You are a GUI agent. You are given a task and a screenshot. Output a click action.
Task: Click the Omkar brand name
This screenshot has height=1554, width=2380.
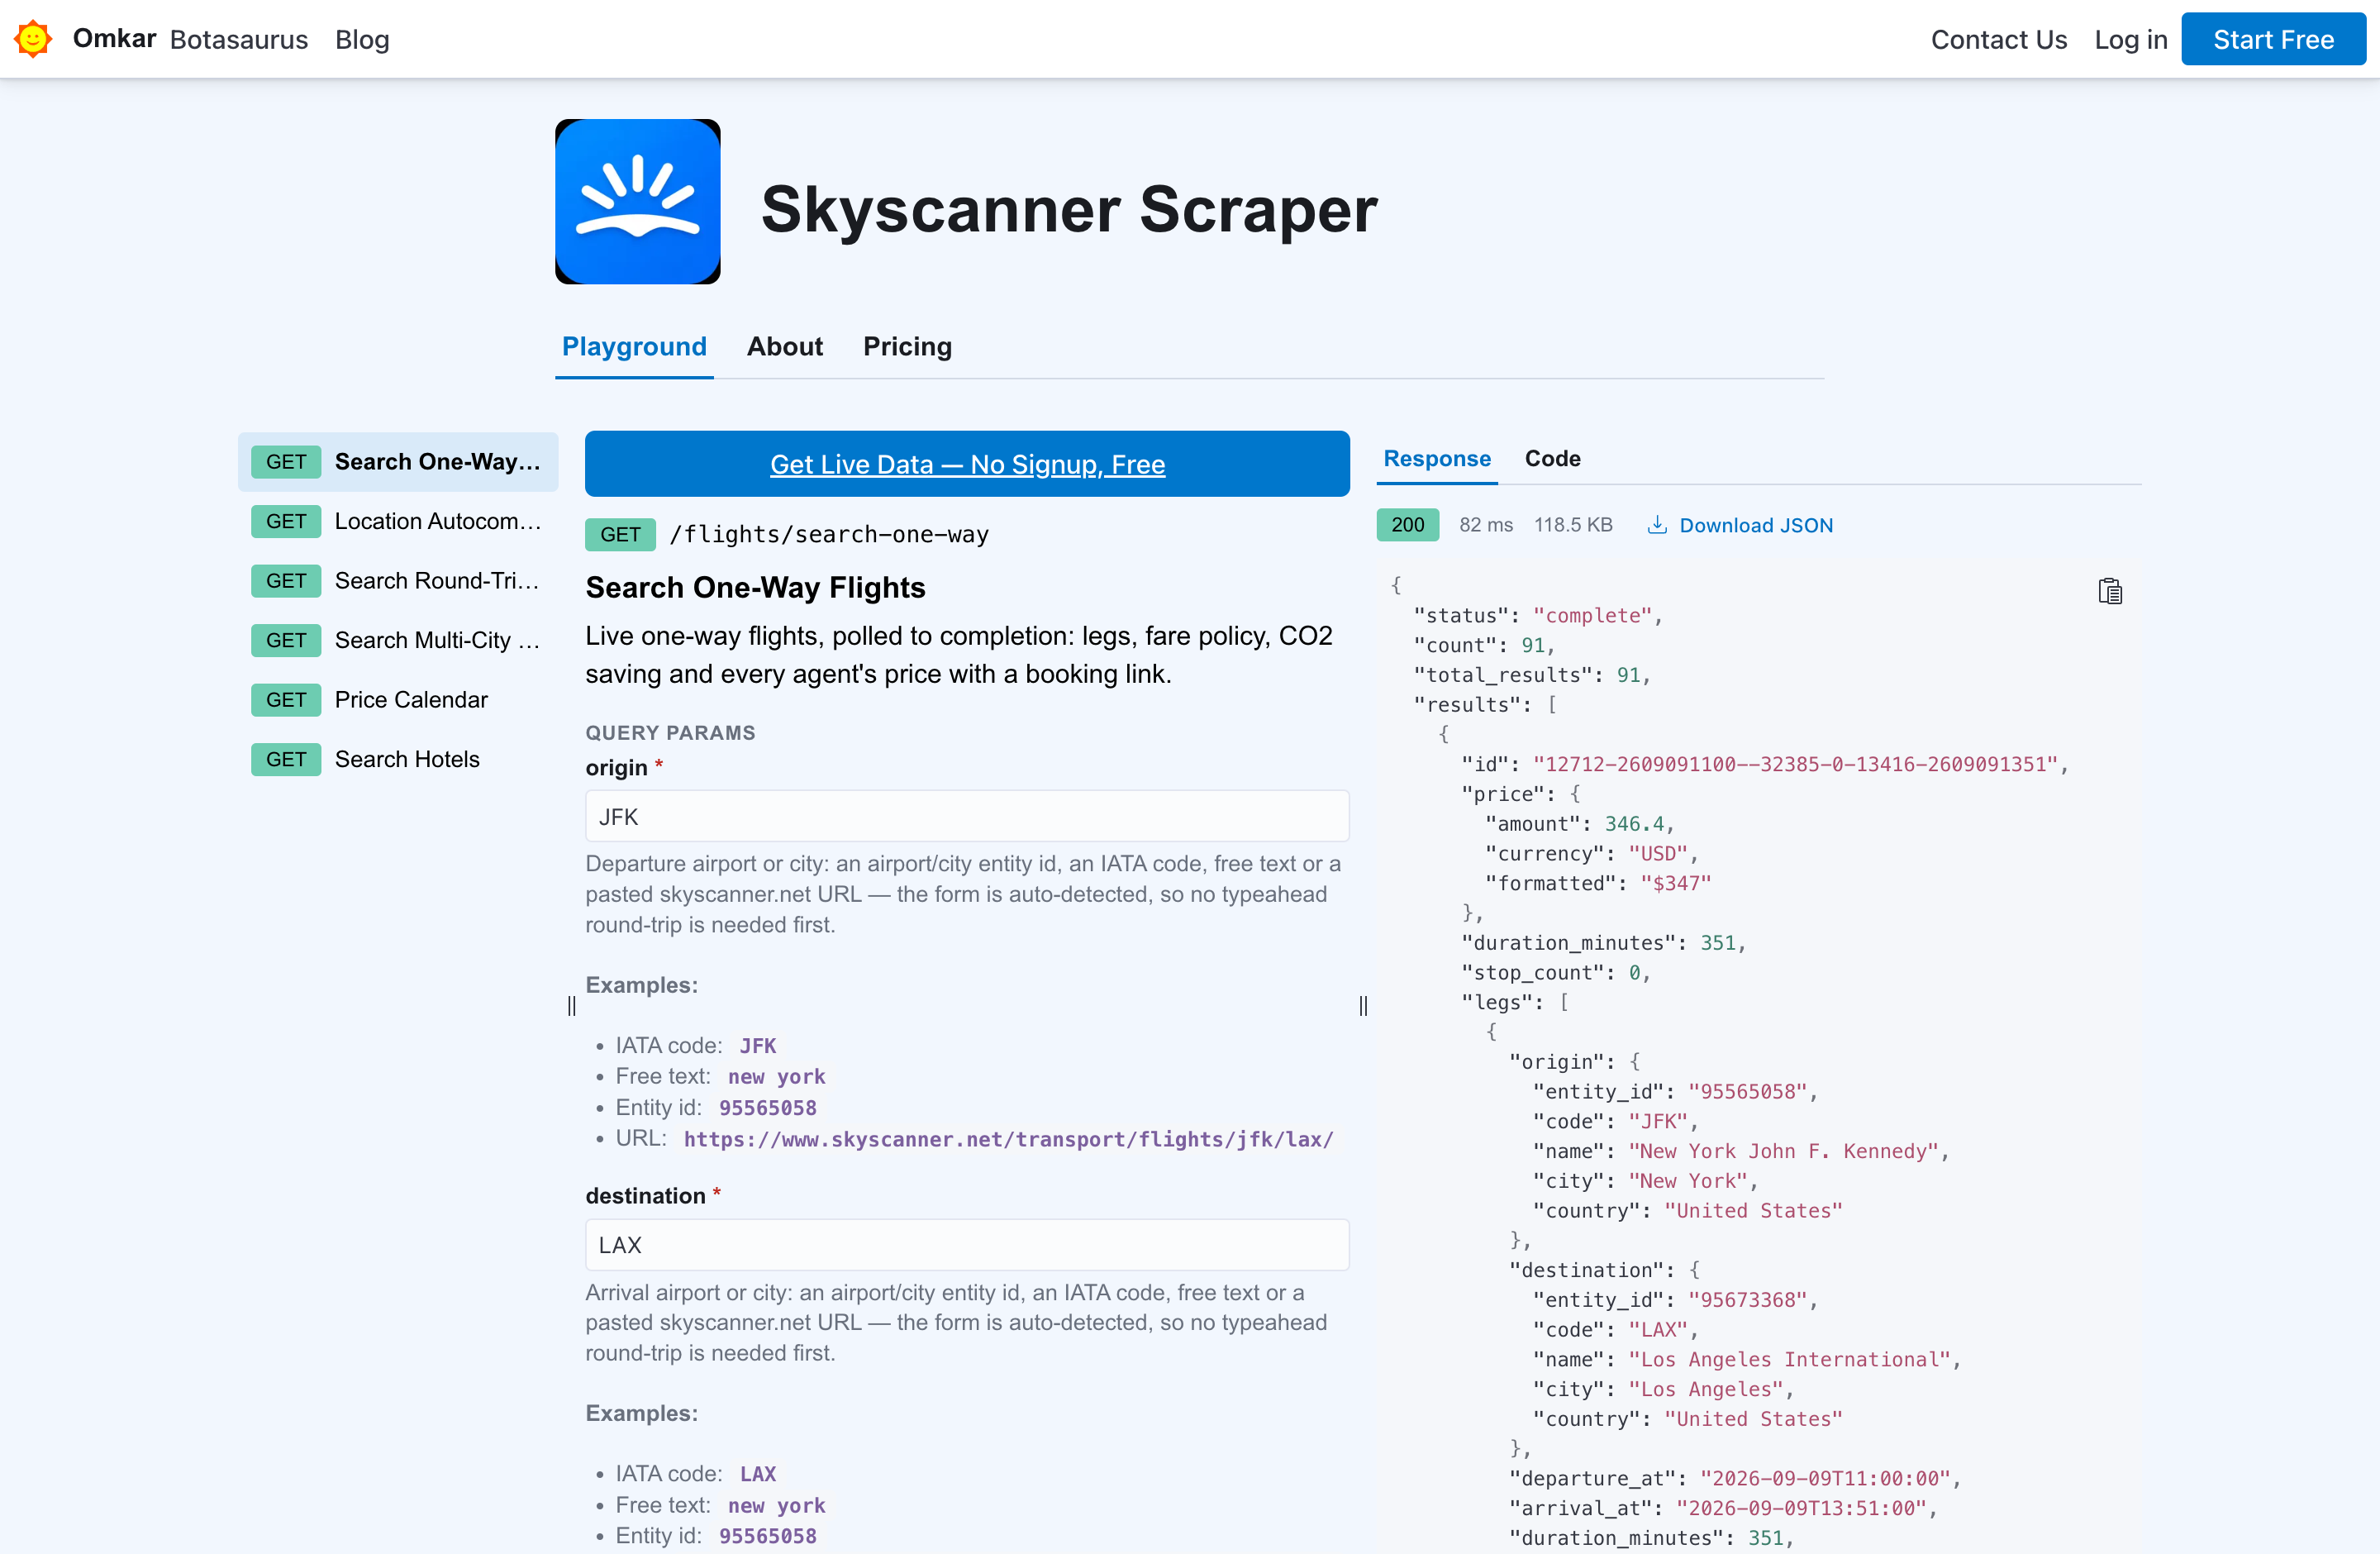(114, 39)
